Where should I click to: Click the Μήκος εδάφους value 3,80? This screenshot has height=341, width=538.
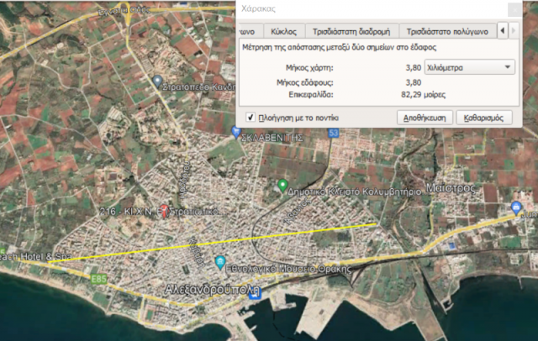pos(413,82)
